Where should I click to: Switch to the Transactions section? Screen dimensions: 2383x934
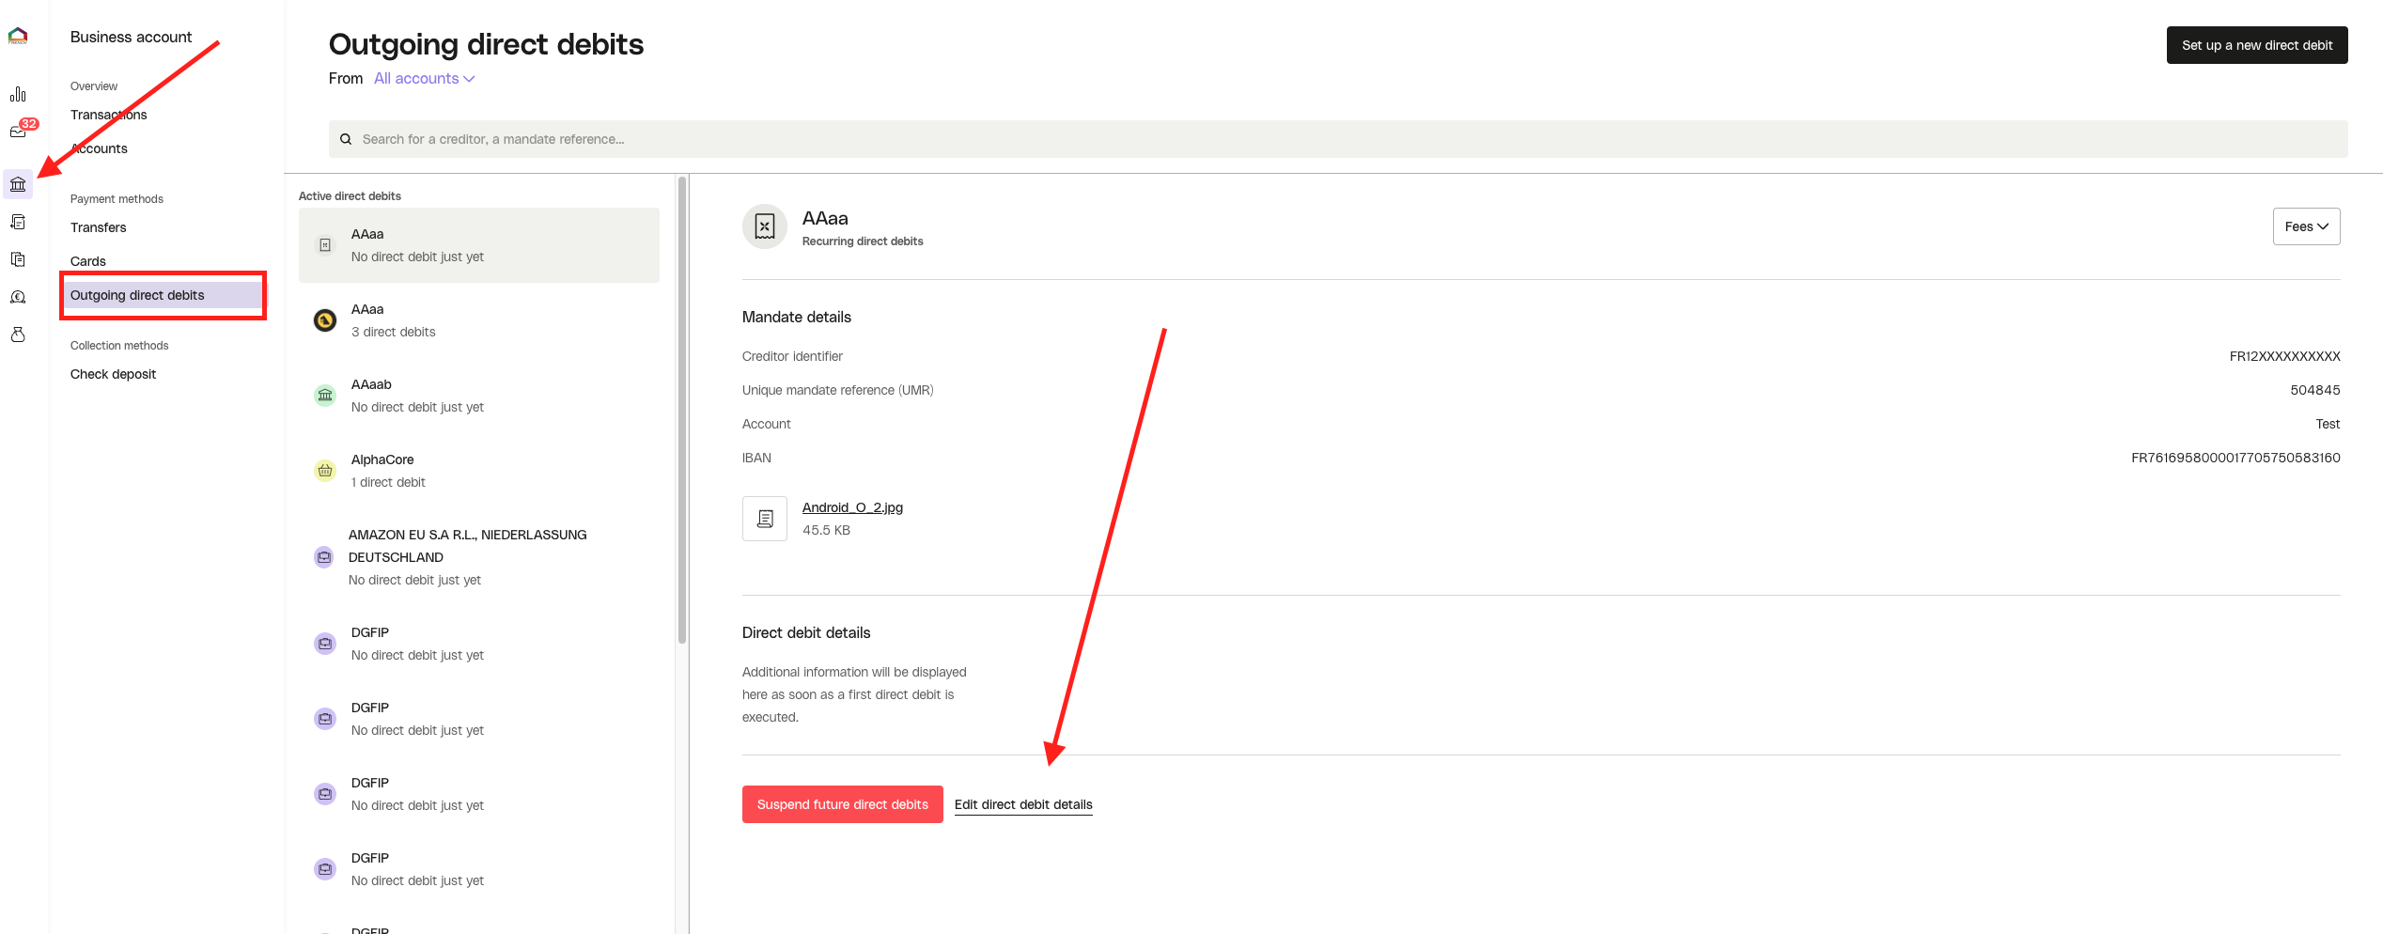click(108, 115)
